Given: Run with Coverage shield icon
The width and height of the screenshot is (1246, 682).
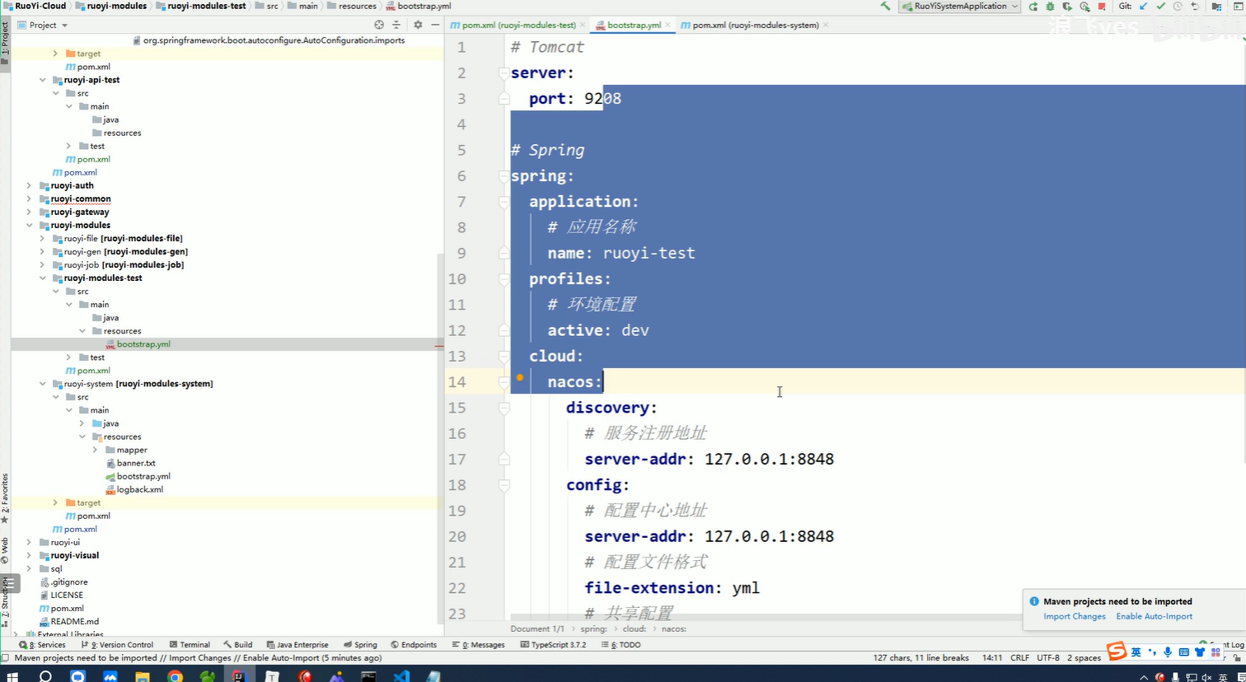Looking at the screenshot, I should [x=1067, y=6].
